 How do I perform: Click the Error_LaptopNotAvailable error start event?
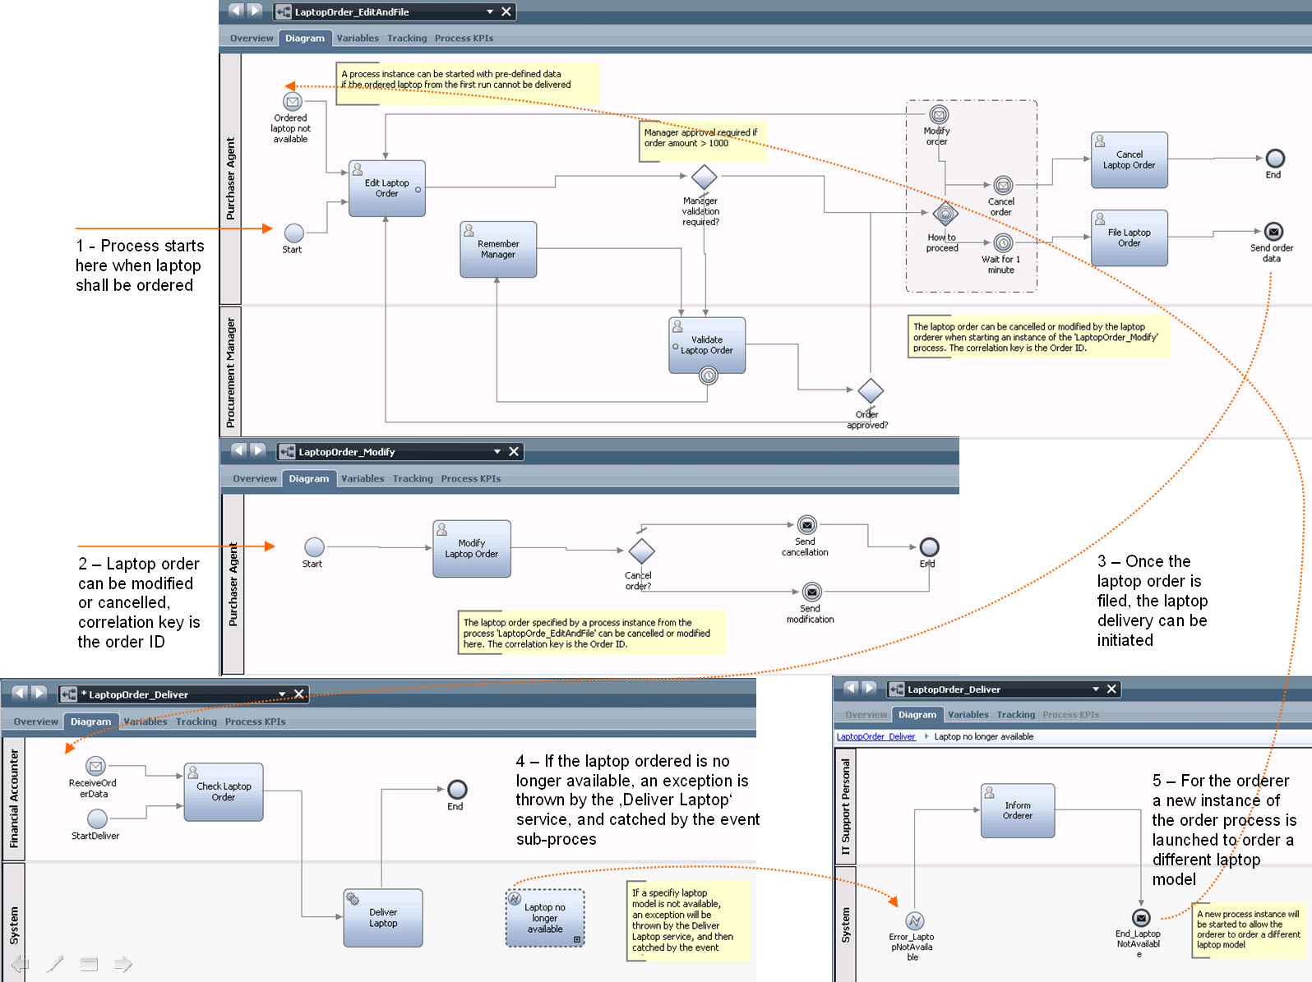[915, 921]
